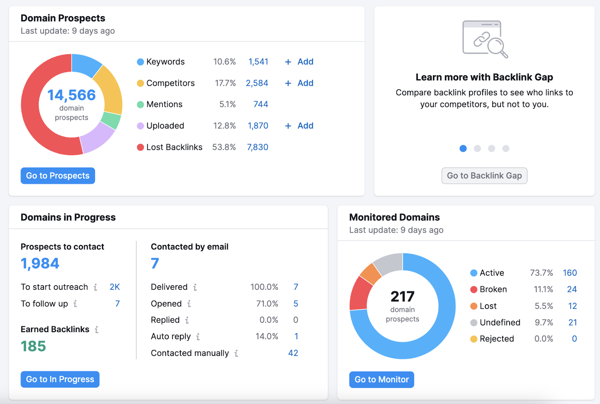Click the info icon beside "To follow up"

(75, 304)
